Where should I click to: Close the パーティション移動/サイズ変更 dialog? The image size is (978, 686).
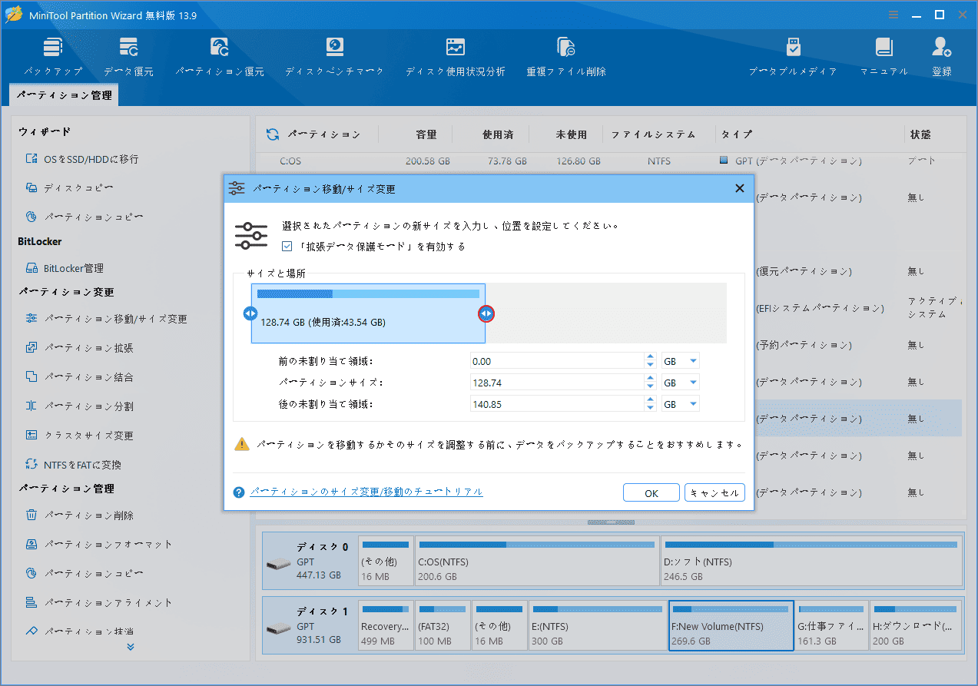739,188
